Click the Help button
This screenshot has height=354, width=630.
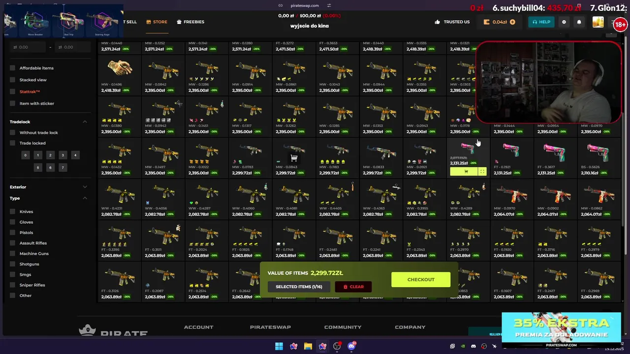(541, 22)
